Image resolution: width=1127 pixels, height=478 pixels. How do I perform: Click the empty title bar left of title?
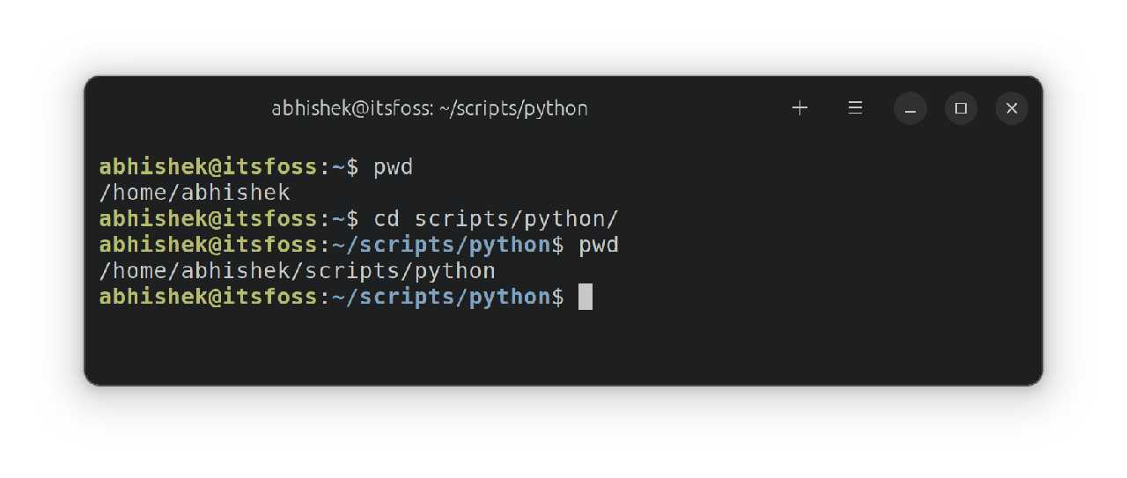[176, 108]
